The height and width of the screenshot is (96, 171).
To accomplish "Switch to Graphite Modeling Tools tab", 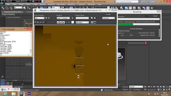I will tap(13, 12).
